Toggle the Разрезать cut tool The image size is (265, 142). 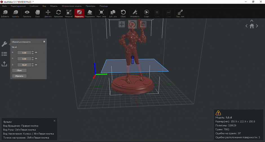tap(79, 13)
